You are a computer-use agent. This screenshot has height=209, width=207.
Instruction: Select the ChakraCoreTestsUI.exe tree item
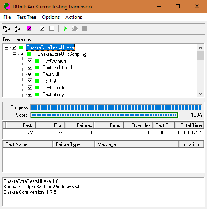[x=50, y=47]
